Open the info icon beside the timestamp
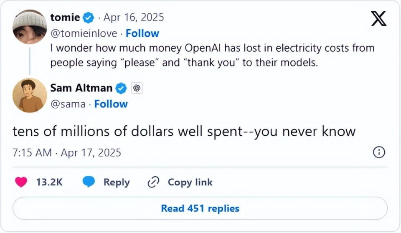Image resolution: width=401 pixels, height=233 pixels. coord(378,152)
